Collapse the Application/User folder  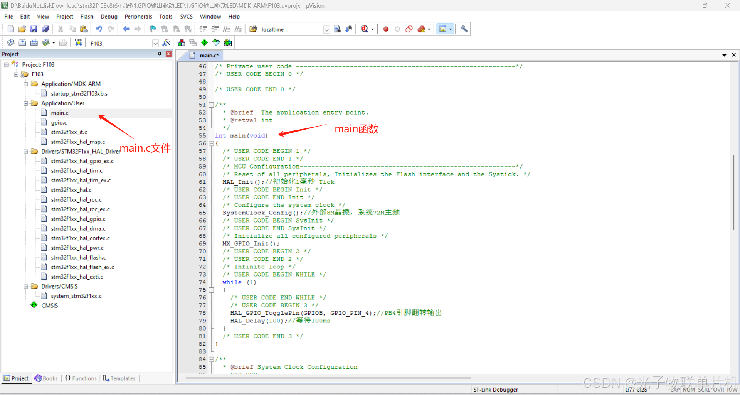(26, 103)
